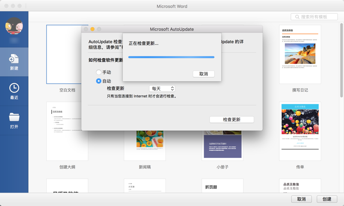Click the 检查更新 button
The image size is (344, 206).
232,120
